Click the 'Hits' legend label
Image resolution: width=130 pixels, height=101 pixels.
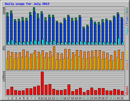pyautogui.click(x=127, y=10)
